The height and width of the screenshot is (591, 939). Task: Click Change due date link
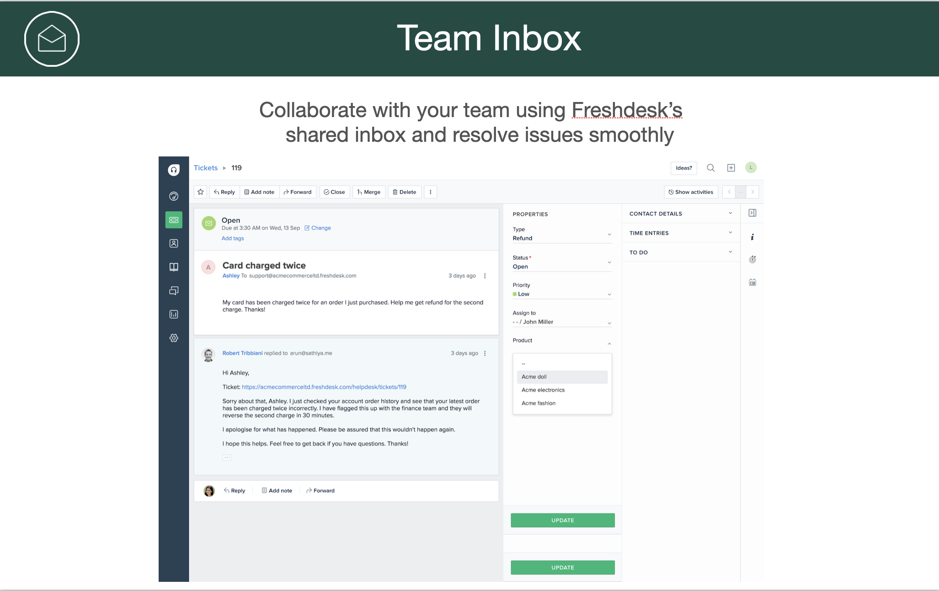[x=318, y=228]
